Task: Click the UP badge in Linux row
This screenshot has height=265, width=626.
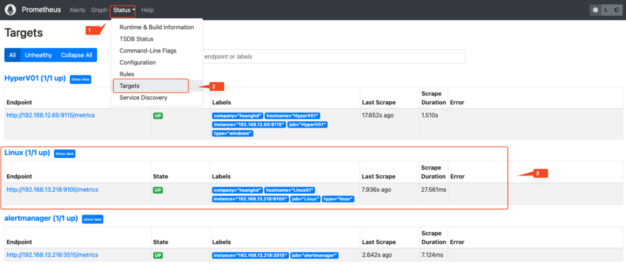Action: click(x=158, y=190)
